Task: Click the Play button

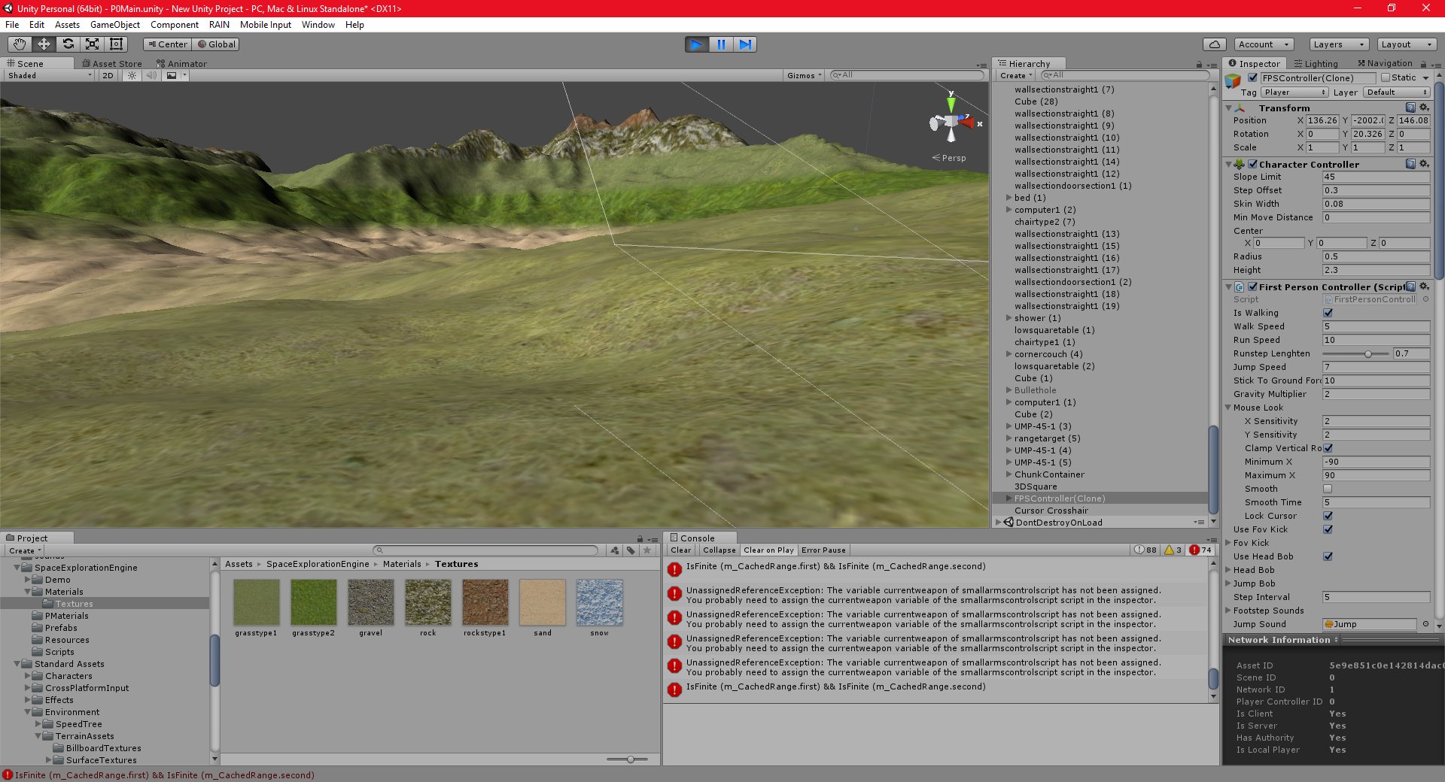Action: (697, 44)
